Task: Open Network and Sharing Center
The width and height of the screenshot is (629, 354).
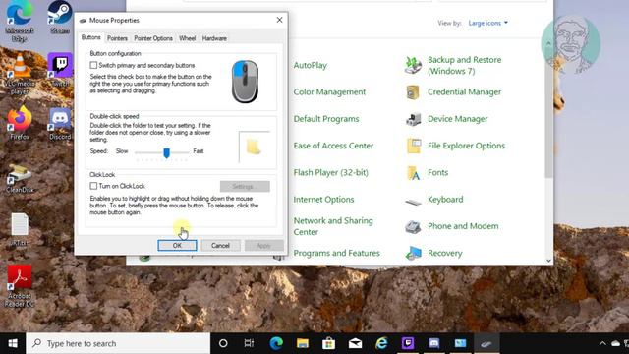Action: point(333,226)
